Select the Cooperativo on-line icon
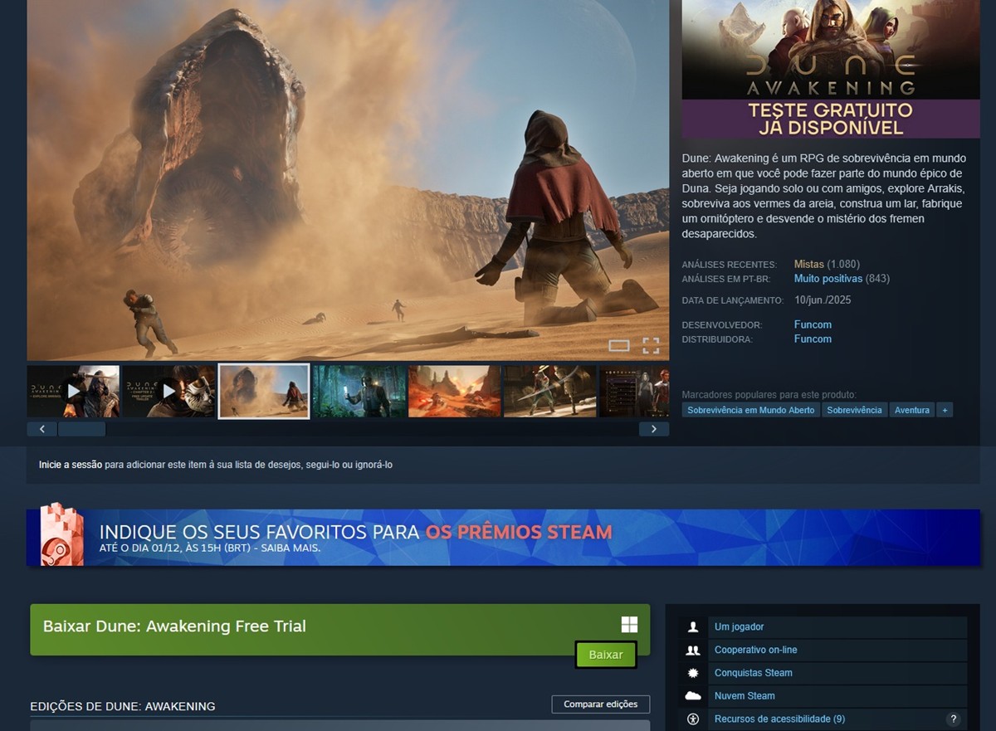 tap(693, 650)
